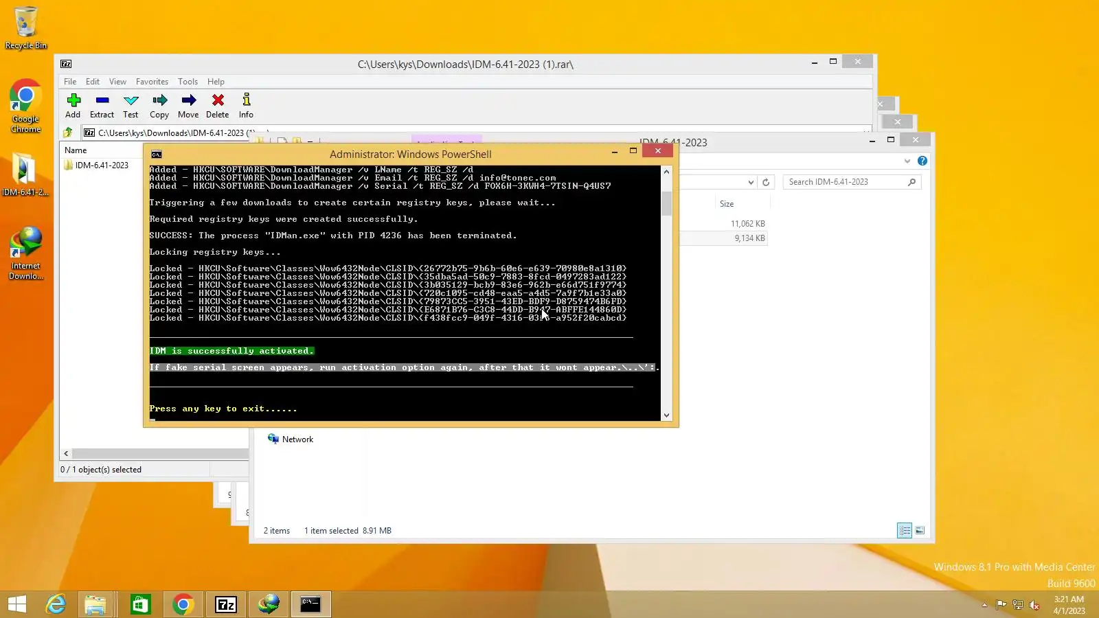Click the Extract icon in 7-Zip
Screen dimensions: 1099x618
(x=102, y=100)
